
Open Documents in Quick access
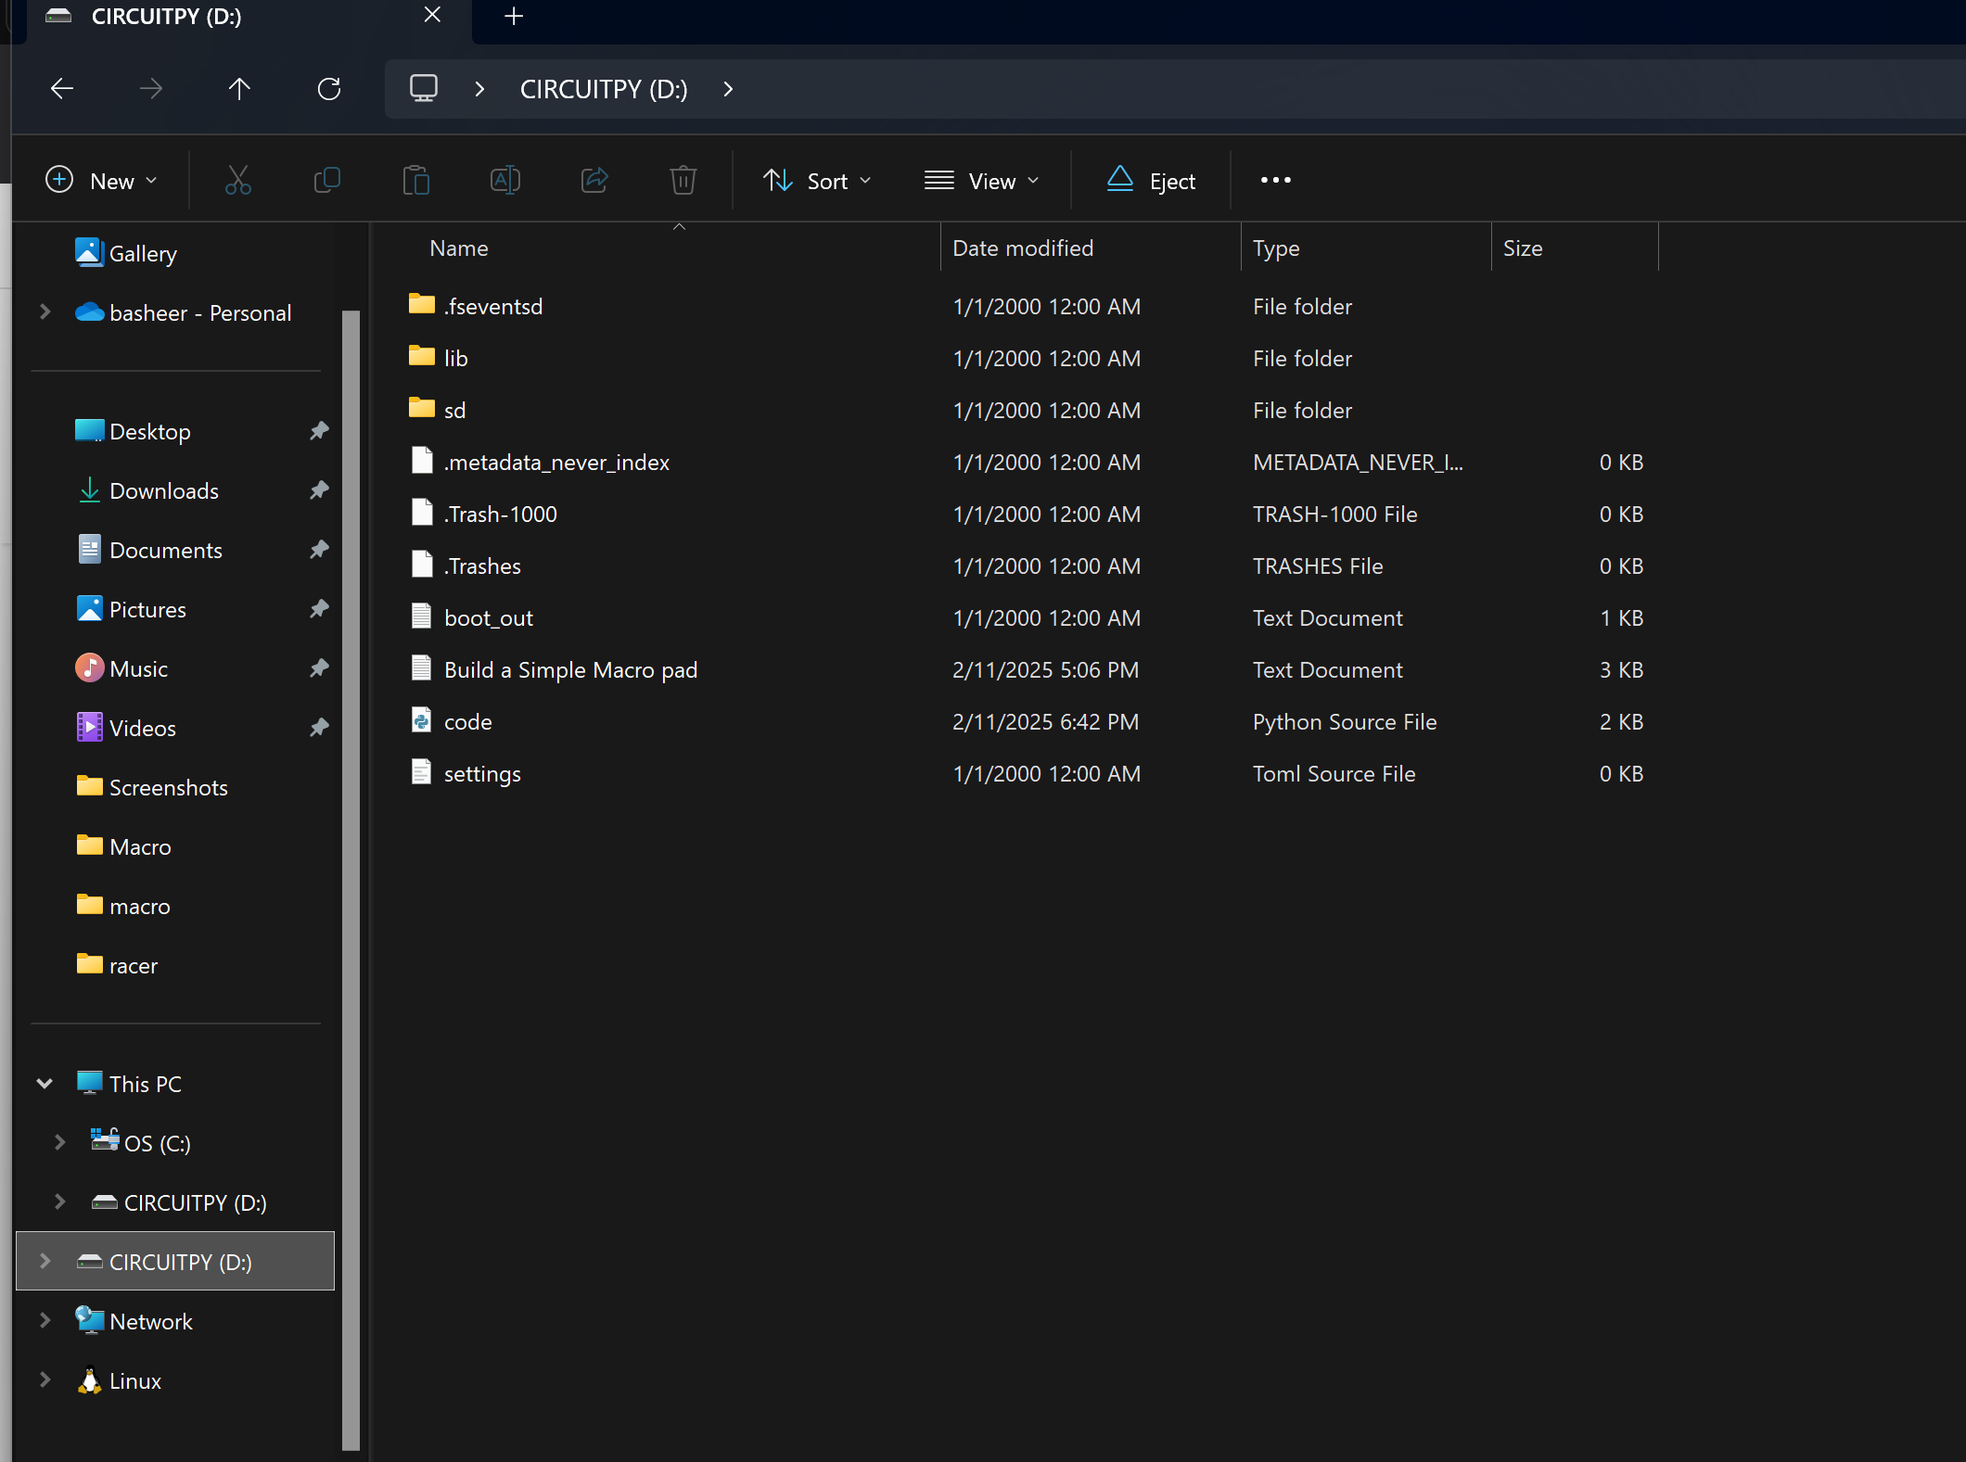[x=166, y=550]
